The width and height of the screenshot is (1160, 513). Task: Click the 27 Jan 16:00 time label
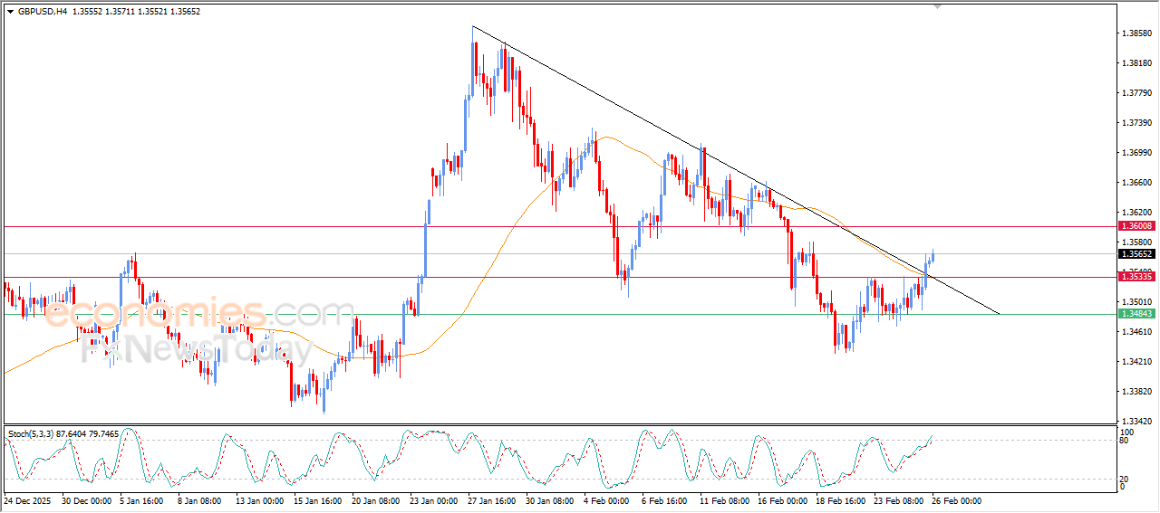493,500
